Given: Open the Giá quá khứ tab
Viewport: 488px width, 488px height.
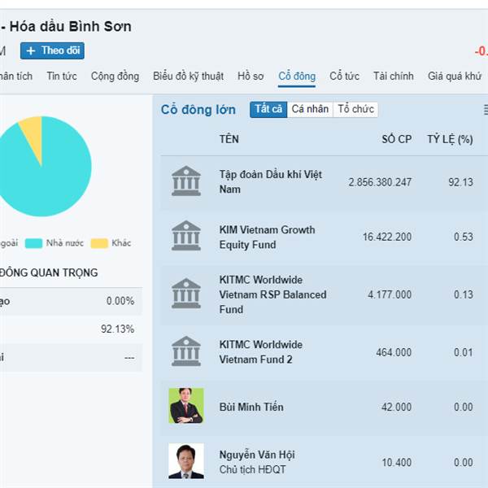Looking at the screenshot, I should 455,76.
